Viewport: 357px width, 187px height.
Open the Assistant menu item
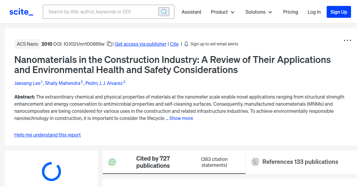tap(191, 12)
